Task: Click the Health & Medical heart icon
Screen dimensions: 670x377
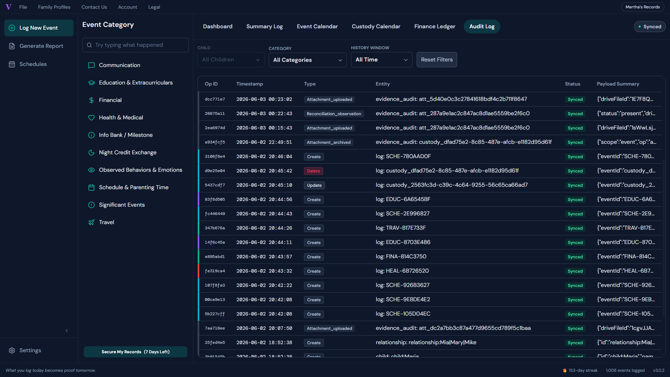Action: coord(91,118)
